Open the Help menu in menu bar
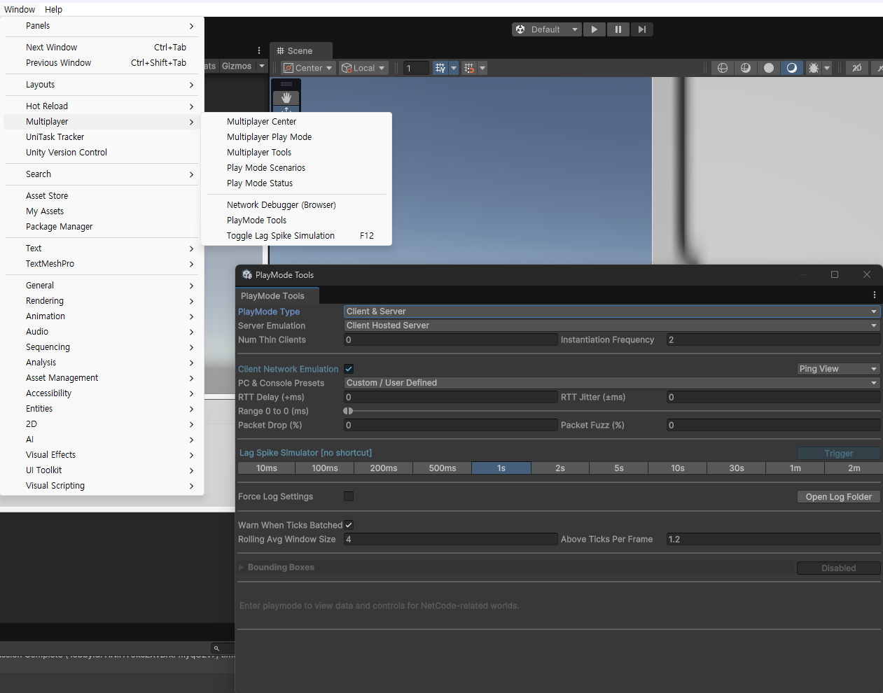The height and width of the screenshot is (693, 883). [x=54, y=9]
